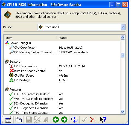Click the greyed-out bar chart icon
This screenshot has width=140, height=125.
46,120
